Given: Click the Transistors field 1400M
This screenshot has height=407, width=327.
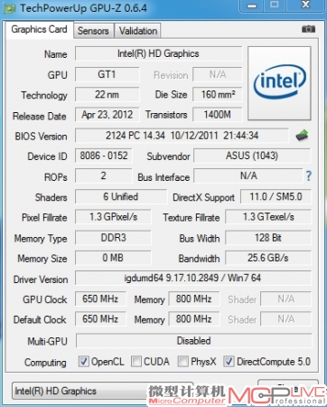Looking at the screenshot, I should pos(218,115).
